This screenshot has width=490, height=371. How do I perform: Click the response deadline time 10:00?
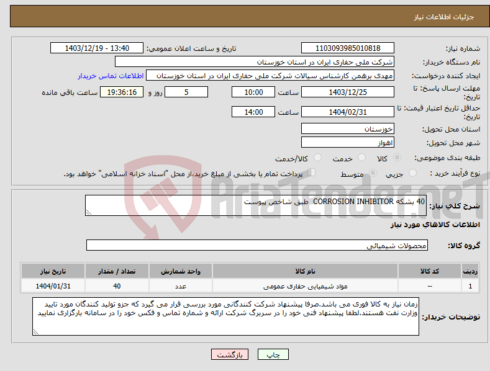tap(253, 92)
